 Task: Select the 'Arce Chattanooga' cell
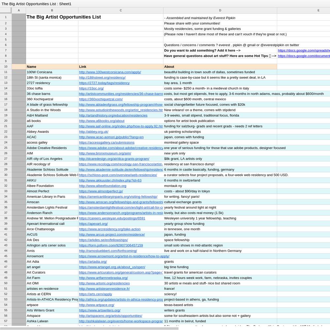[52, 229]
